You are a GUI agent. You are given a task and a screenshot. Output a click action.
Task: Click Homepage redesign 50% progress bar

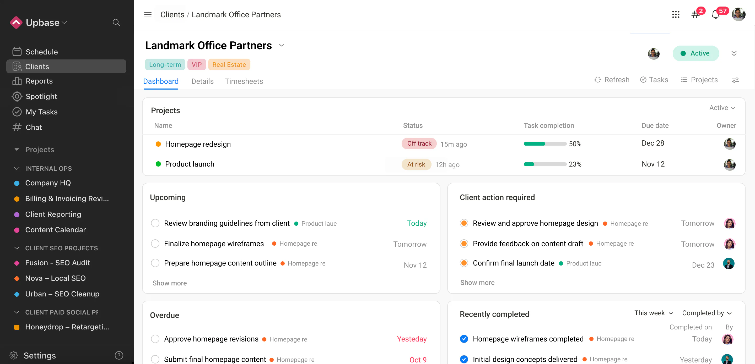pyautogui.click(x=545, y=144)
